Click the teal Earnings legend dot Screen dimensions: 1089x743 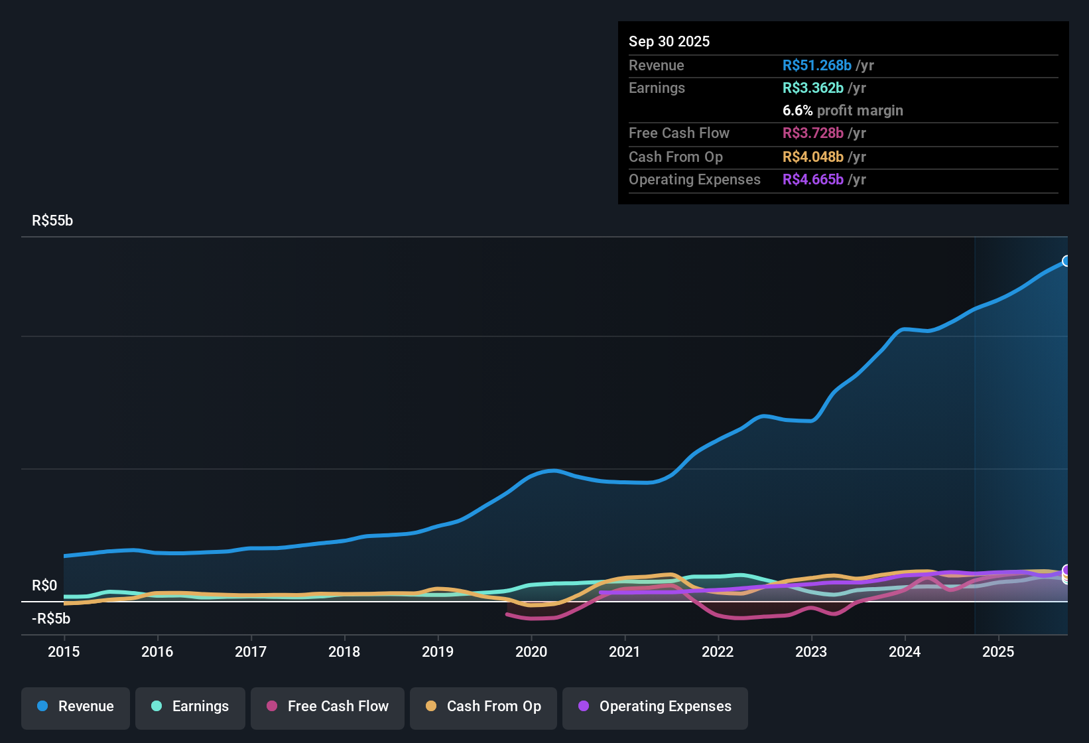pos(157,707)
